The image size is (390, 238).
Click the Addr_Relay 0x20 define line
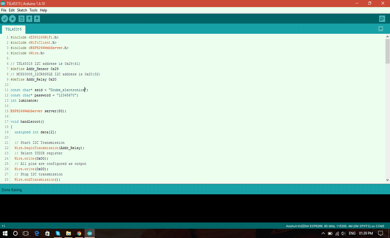point(33,79)
